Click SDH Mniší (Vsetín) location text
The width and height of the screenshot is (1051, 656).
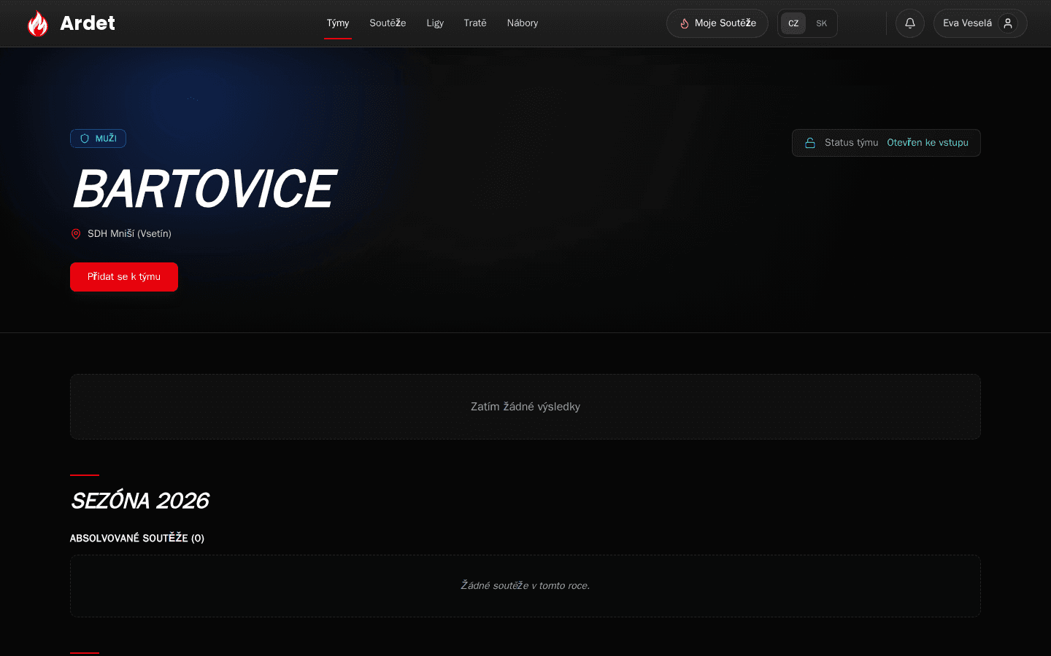point(129,234)
